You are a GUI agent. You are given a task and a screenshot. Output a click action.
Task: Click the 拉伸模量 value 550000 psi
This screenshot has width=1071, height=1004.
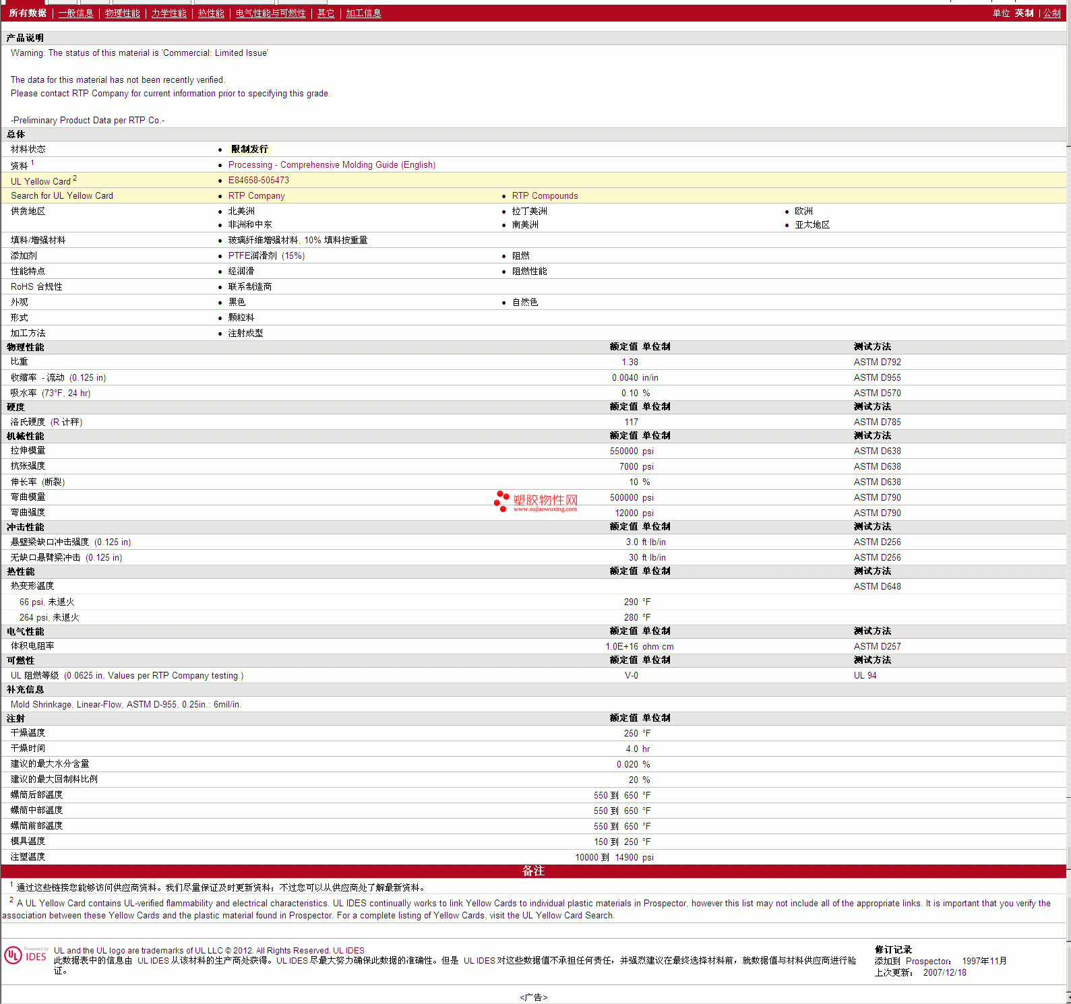pyautogui.click(x=632, y=451)
